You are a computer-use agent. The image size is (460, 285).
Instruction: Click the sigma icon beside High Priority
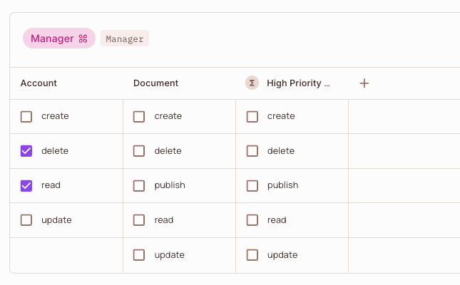252,83
